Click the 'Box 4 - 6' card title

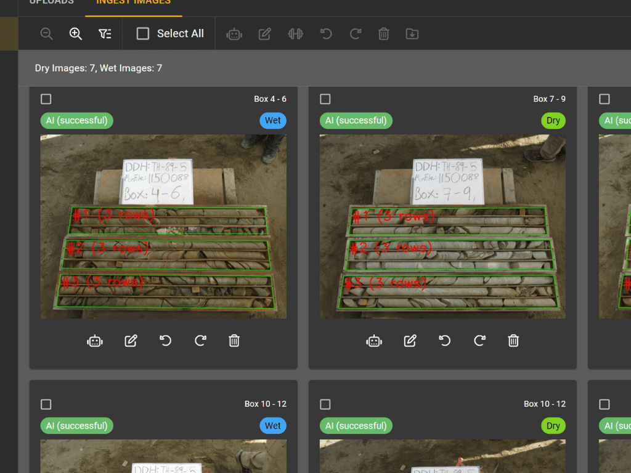point(270,99)
